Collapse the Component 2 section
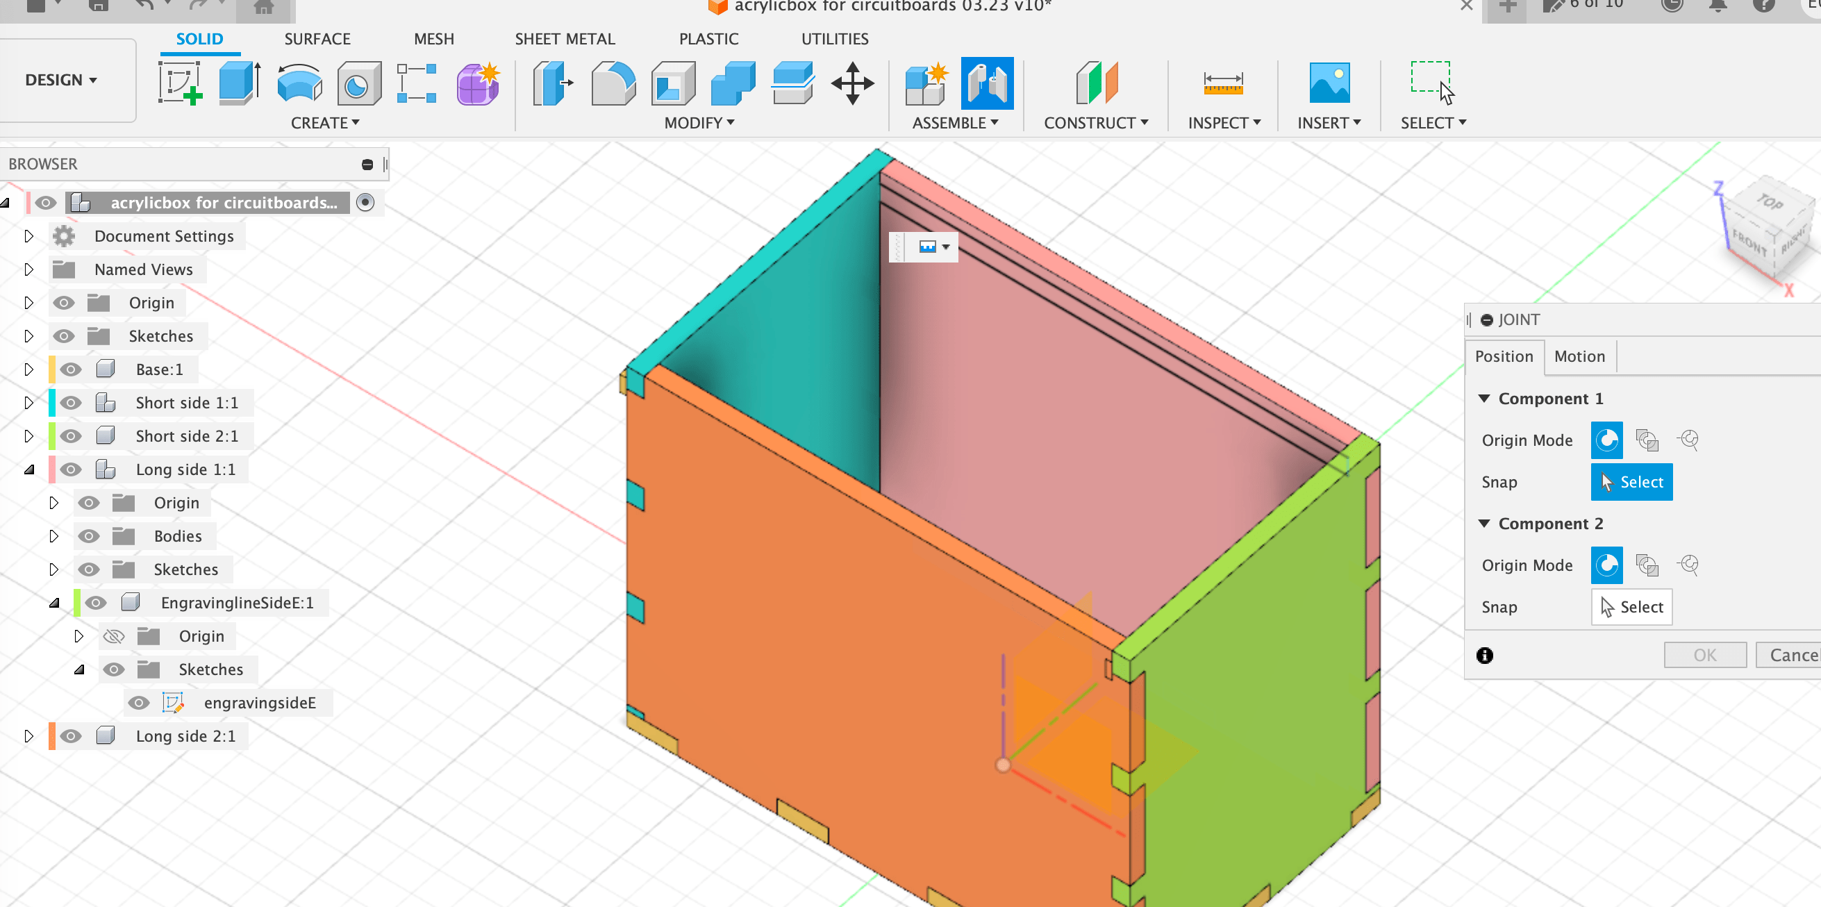 click(1485, 523)
